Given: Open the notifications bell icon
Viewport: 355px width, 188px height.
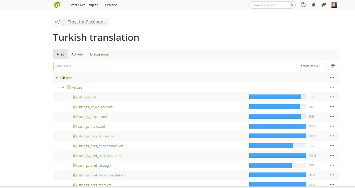Looking at the screenshot, I should point(314,5).
